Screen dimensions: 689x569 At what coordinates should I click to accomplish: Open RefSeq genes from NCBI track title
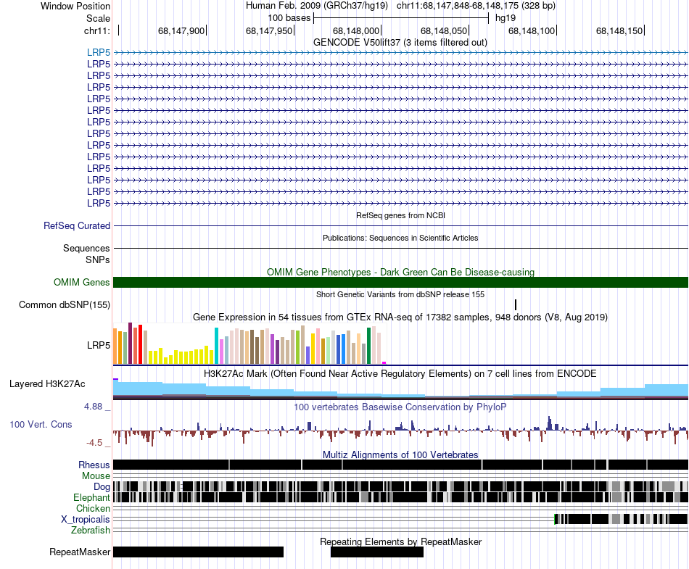pyautogui.click(x=400, y=215)
